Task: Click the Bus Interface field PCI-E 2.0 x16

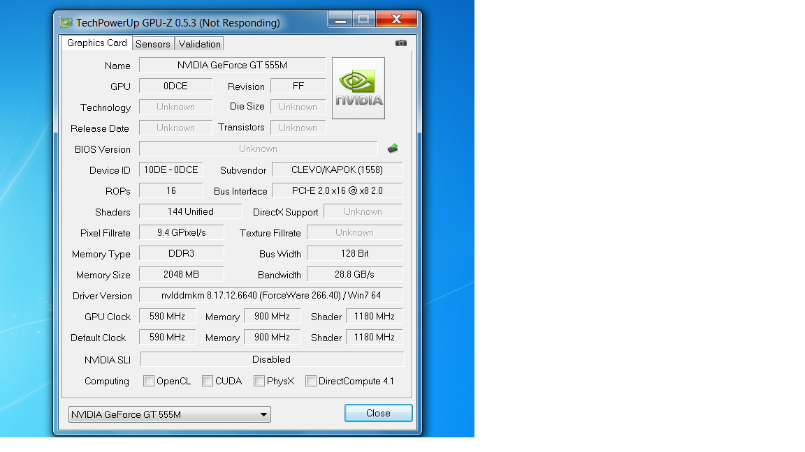Action: point(338,190)
